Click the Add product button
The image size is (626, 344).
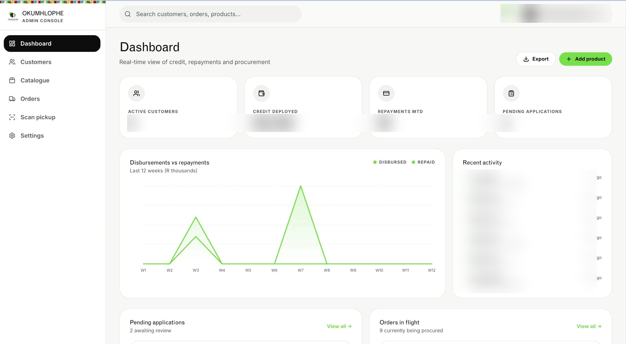(586, 59)
